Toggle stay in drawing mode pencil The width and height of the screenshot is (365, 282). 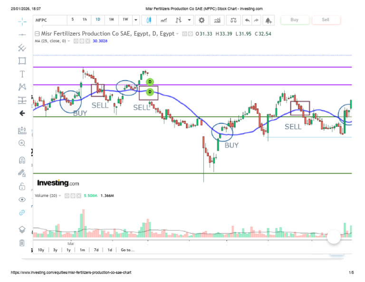point(22,173)
